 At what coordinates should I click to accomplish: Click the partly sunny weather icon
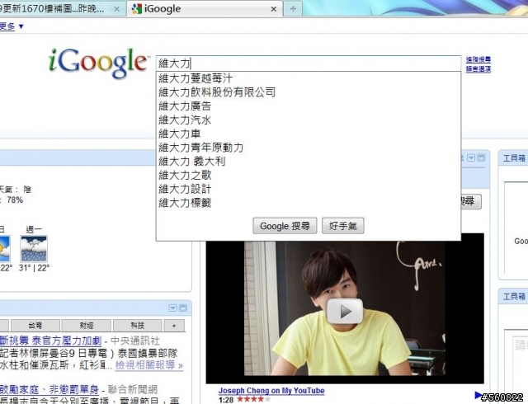(x=5, y=249)
